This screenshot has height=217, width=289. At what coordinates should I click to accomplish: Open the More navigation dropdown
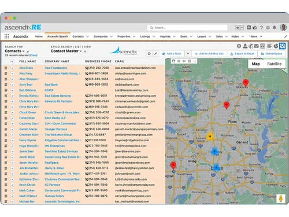coord(256,36)
